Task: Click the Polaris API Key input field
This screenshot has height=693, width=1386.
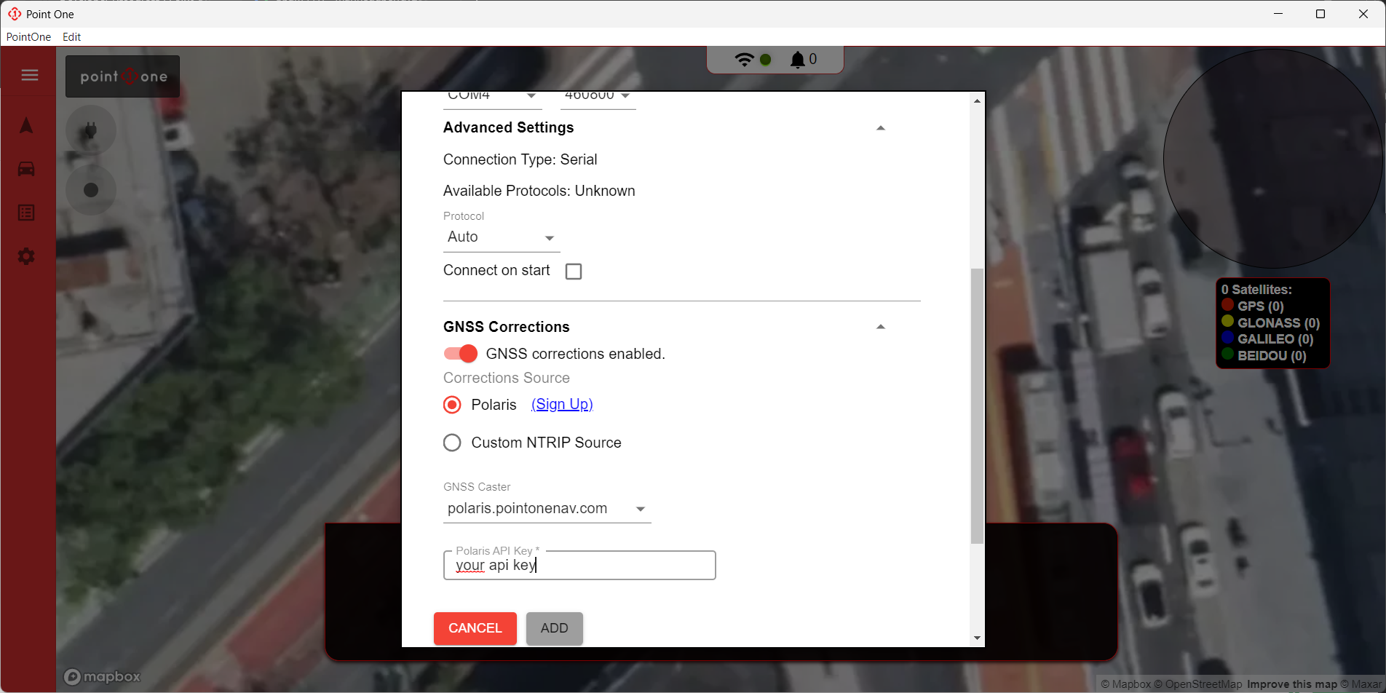Action: pos(579,566)
